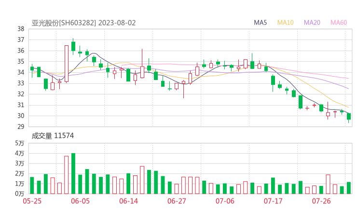
Task: Click the price axis label 30
Action: (21, 116)
